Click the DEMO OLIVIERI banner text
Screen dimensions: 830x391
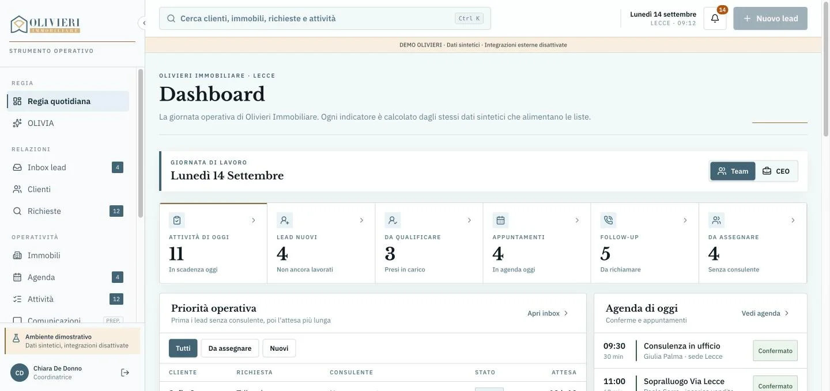tap(483, 45)
